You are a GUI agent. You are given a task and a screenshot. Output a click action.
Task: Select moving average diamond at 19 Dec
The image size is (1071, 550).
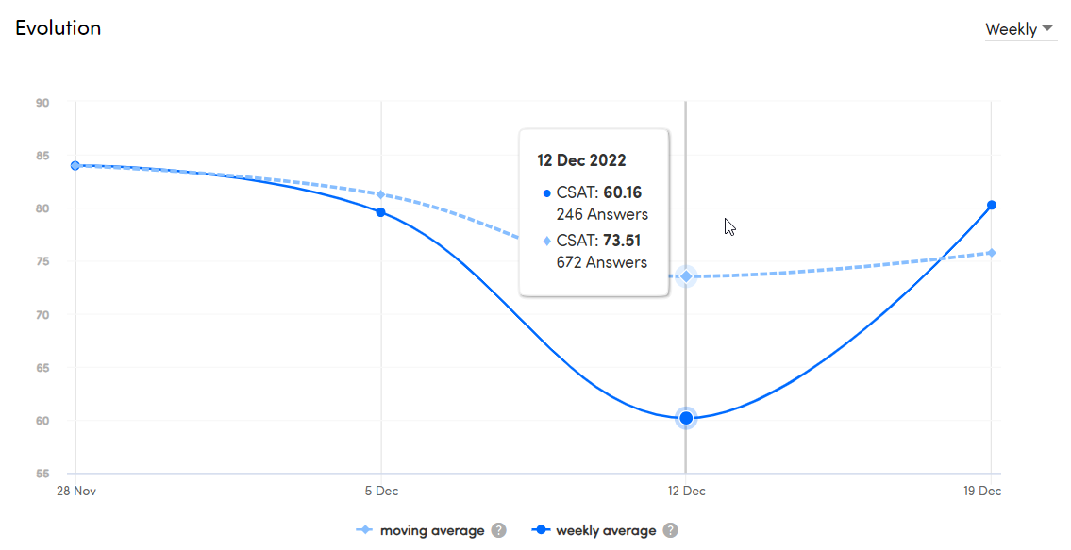click(992, 253)
